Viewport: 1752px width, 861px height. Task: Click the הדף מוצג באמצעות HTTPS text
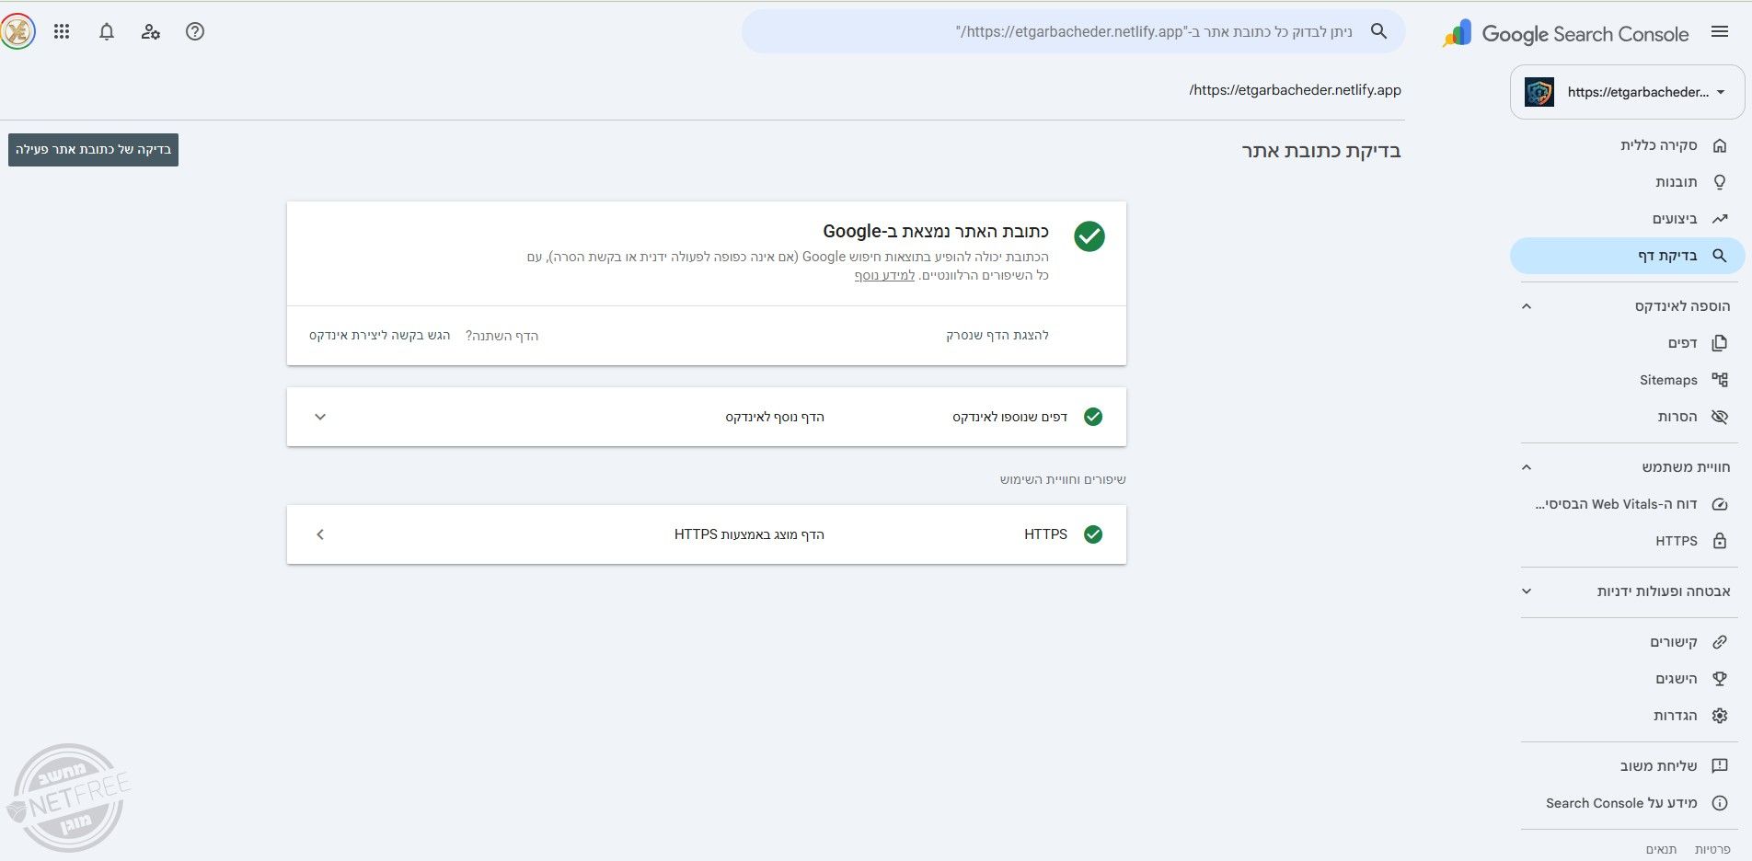749,534
